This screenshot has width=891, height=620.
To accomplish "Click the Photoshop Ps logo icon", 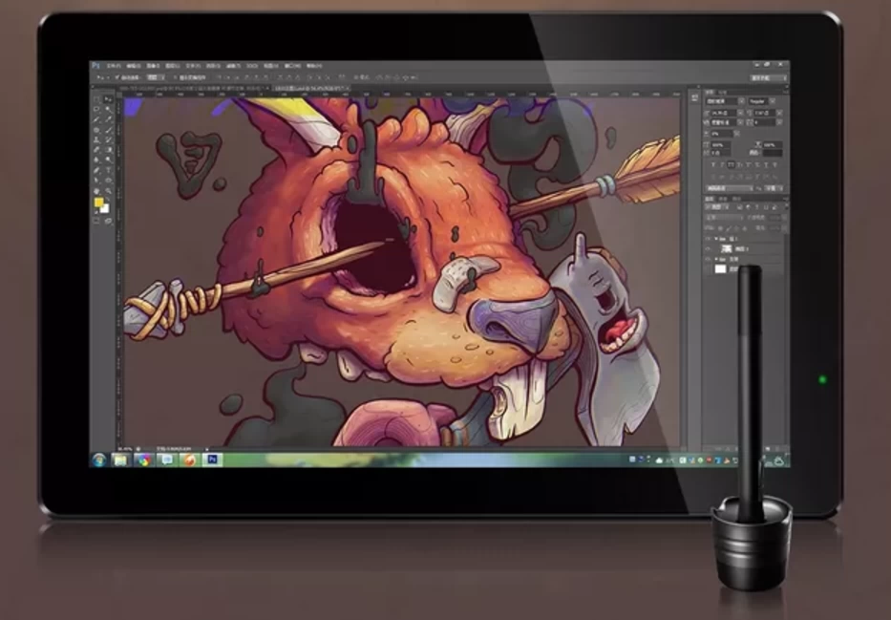I will click(x=95, y=66).
